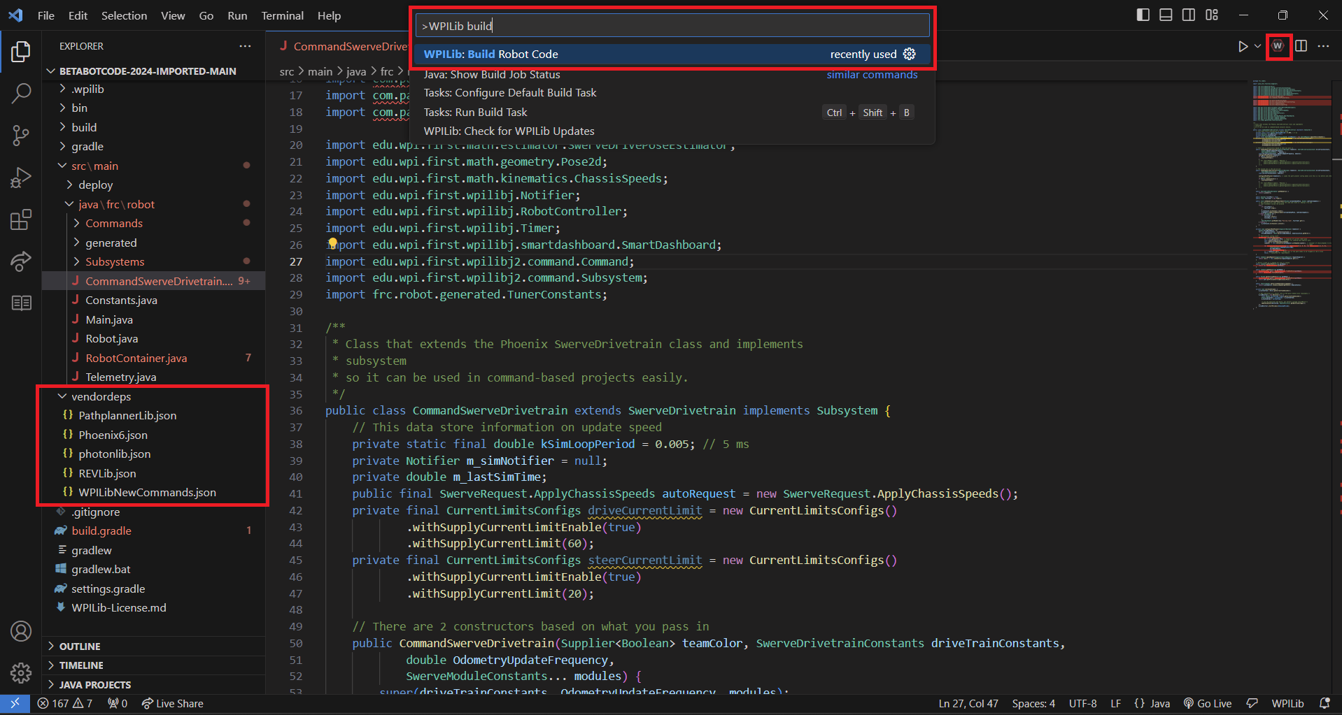1342x715 pixels.
Task: Open the Terminal menu
Action: (x=283, y=15)
